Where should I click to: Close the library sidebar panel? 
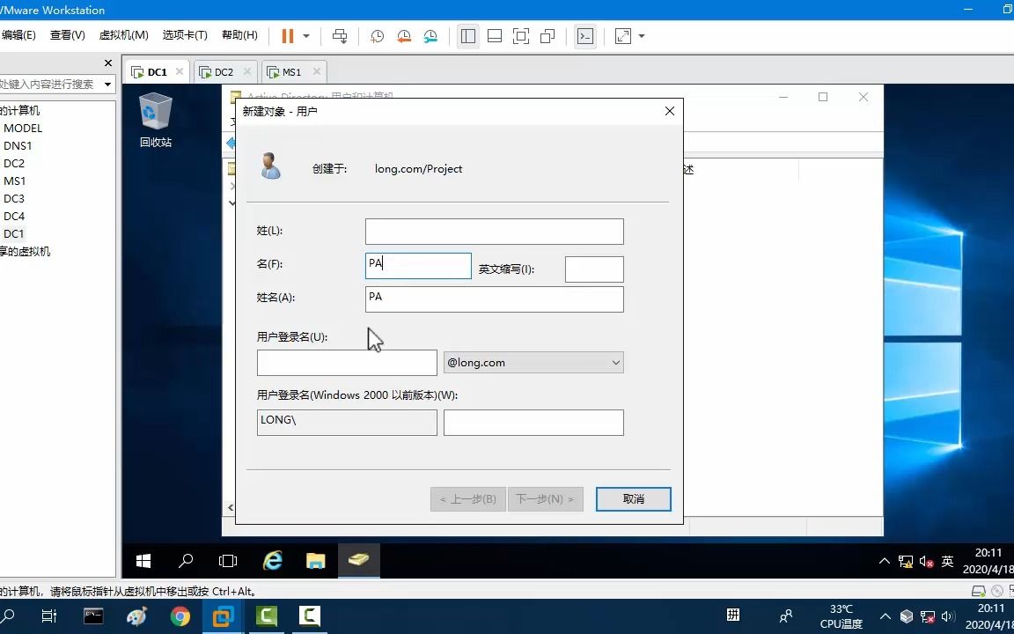tap(108, 63)
